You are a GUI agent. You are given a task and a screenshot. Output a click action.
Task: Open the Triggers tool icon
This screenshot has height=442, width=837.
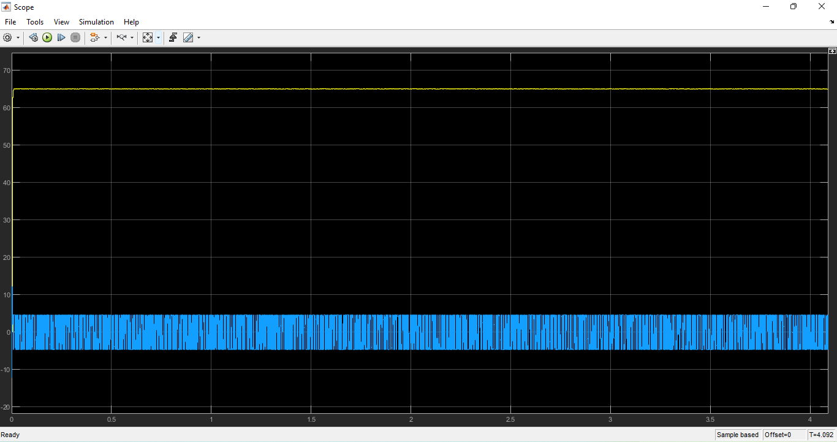173,37
